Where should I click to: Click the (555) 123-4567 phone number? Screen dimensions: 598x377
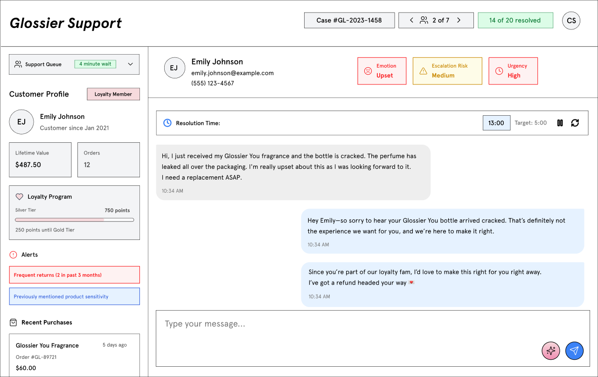coord(213,83)
